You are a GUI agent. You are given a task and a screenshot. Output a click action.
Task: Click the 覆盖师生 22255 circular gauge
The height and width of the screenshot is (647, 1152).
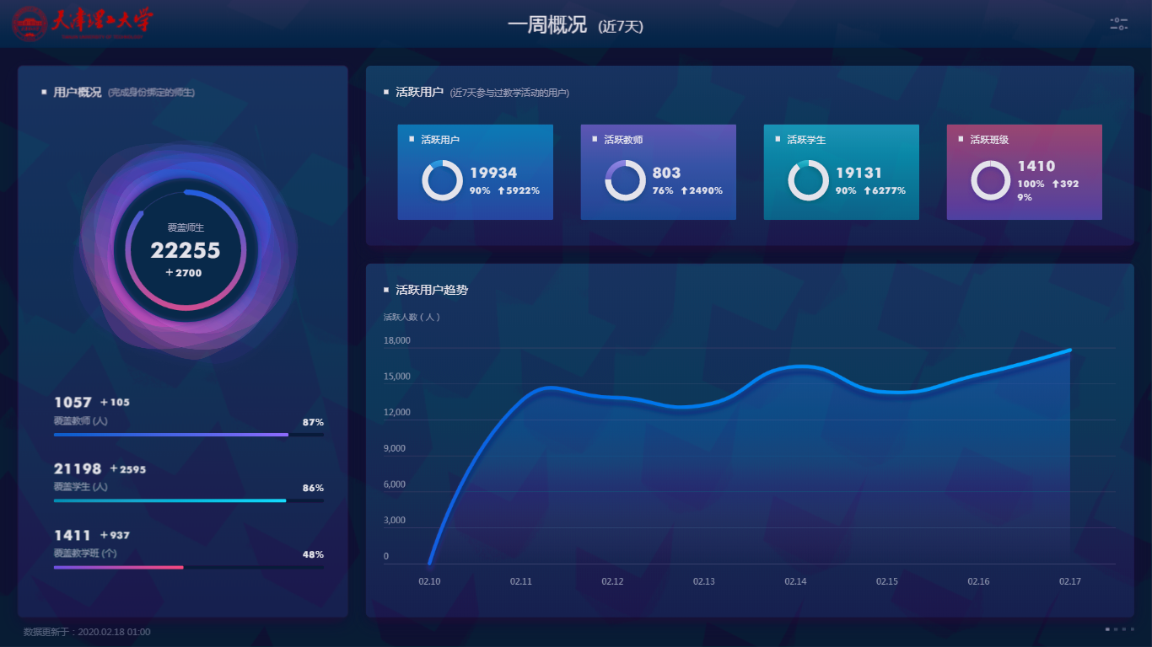click(186, 250)
